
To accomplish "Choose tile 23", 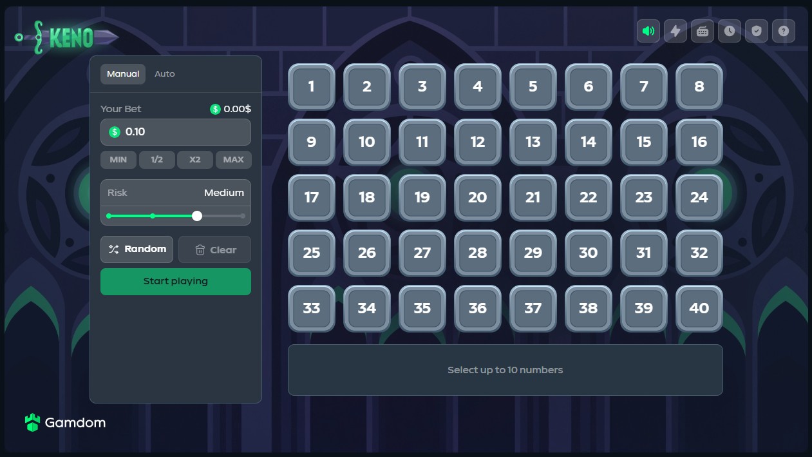I will 644,198.
